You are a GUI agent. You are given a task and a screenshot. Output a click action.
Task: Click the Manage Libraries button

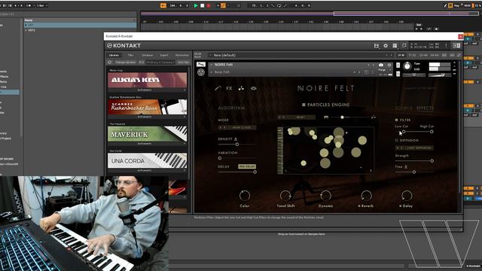coord(126,62)
